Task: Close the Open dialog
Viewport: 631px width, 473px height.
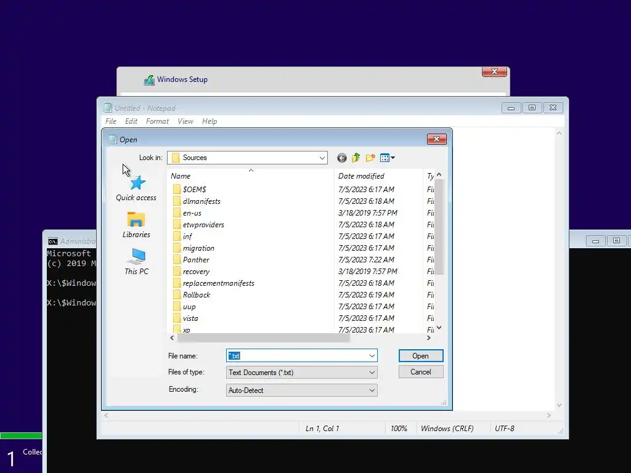Action: pos(437,139)
